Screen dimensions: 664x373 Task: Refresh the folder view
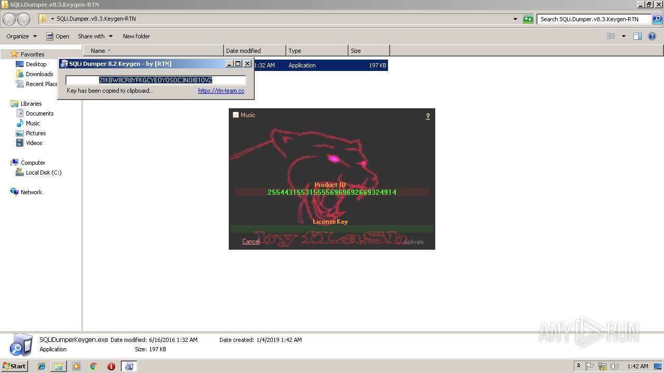coord(528,19)
